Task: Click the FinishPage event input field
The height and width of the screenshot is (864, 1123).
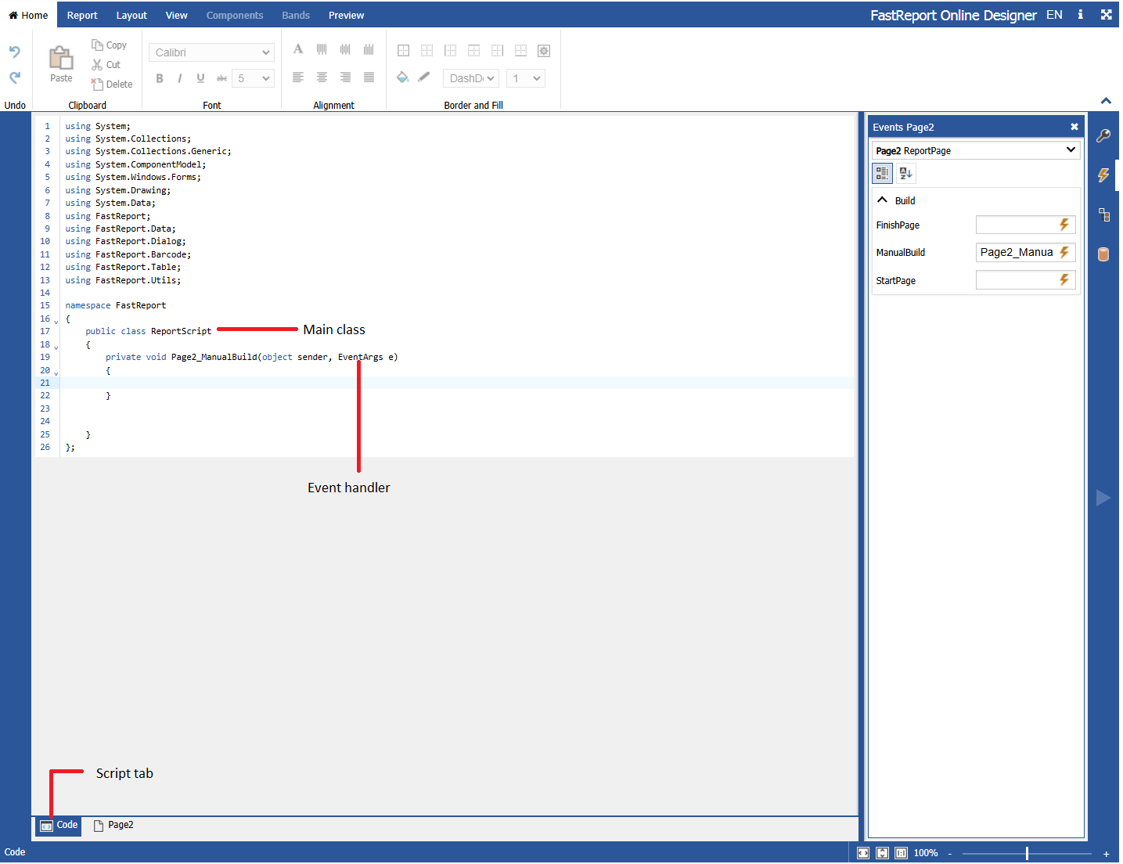Action: coord(1026,225)
